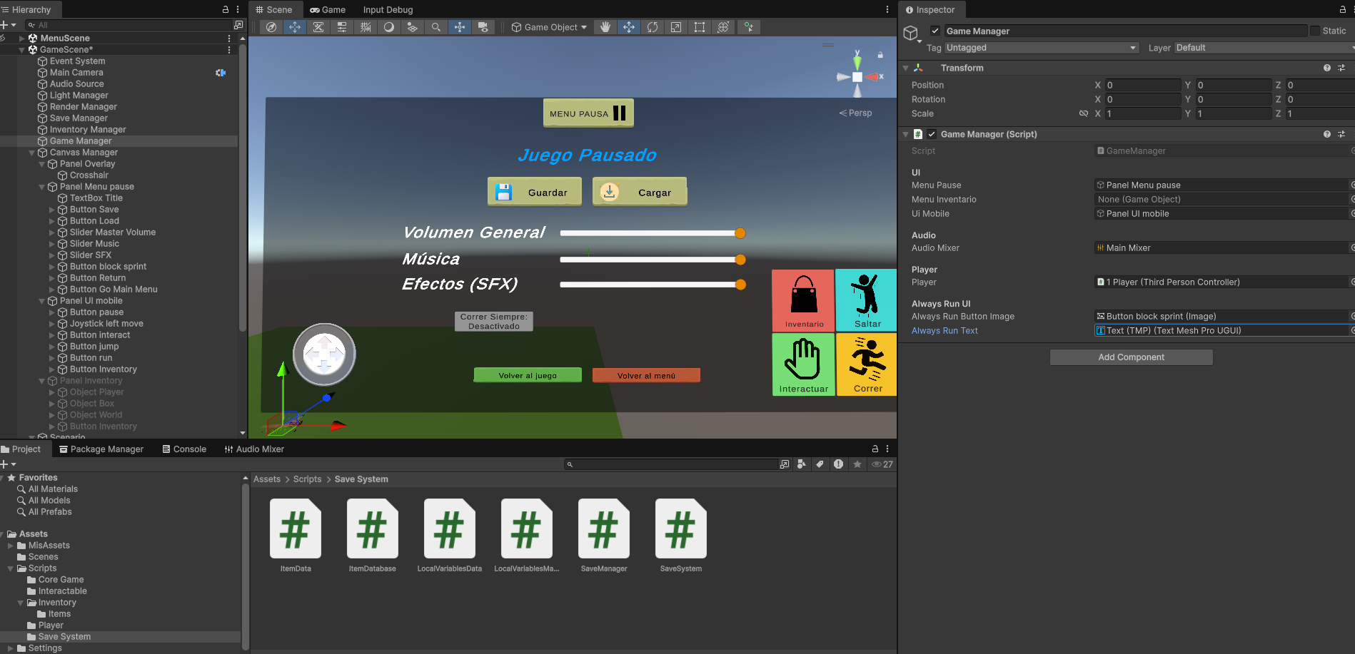
Task: Open the Tag Untagged dropdown
Action: (x=1042, y=48)
